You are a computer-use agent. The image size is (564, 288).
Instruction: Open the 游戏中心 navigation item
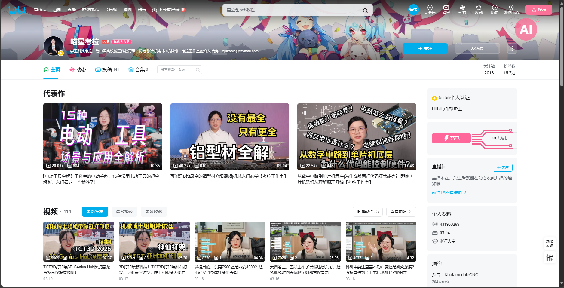(90, 10)
